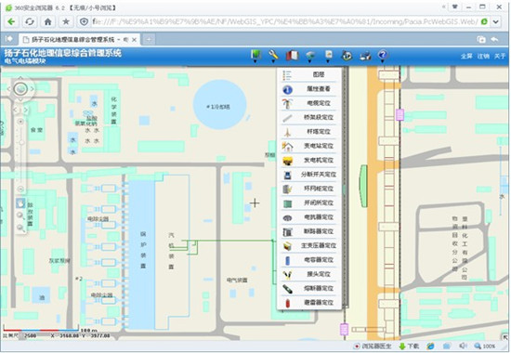Click the red 避雷器定位 arrester icon
Viewport: 511px width, 353px height.
coord(287,303)
